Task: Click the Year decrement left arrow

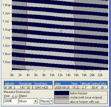Action: click(x=12, y=96)
